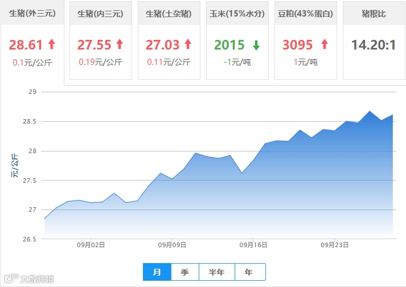The width and height of the screenshot is (406, 287).
Task: Click the 14.20:1 ratio value
Action: point(374,45)
